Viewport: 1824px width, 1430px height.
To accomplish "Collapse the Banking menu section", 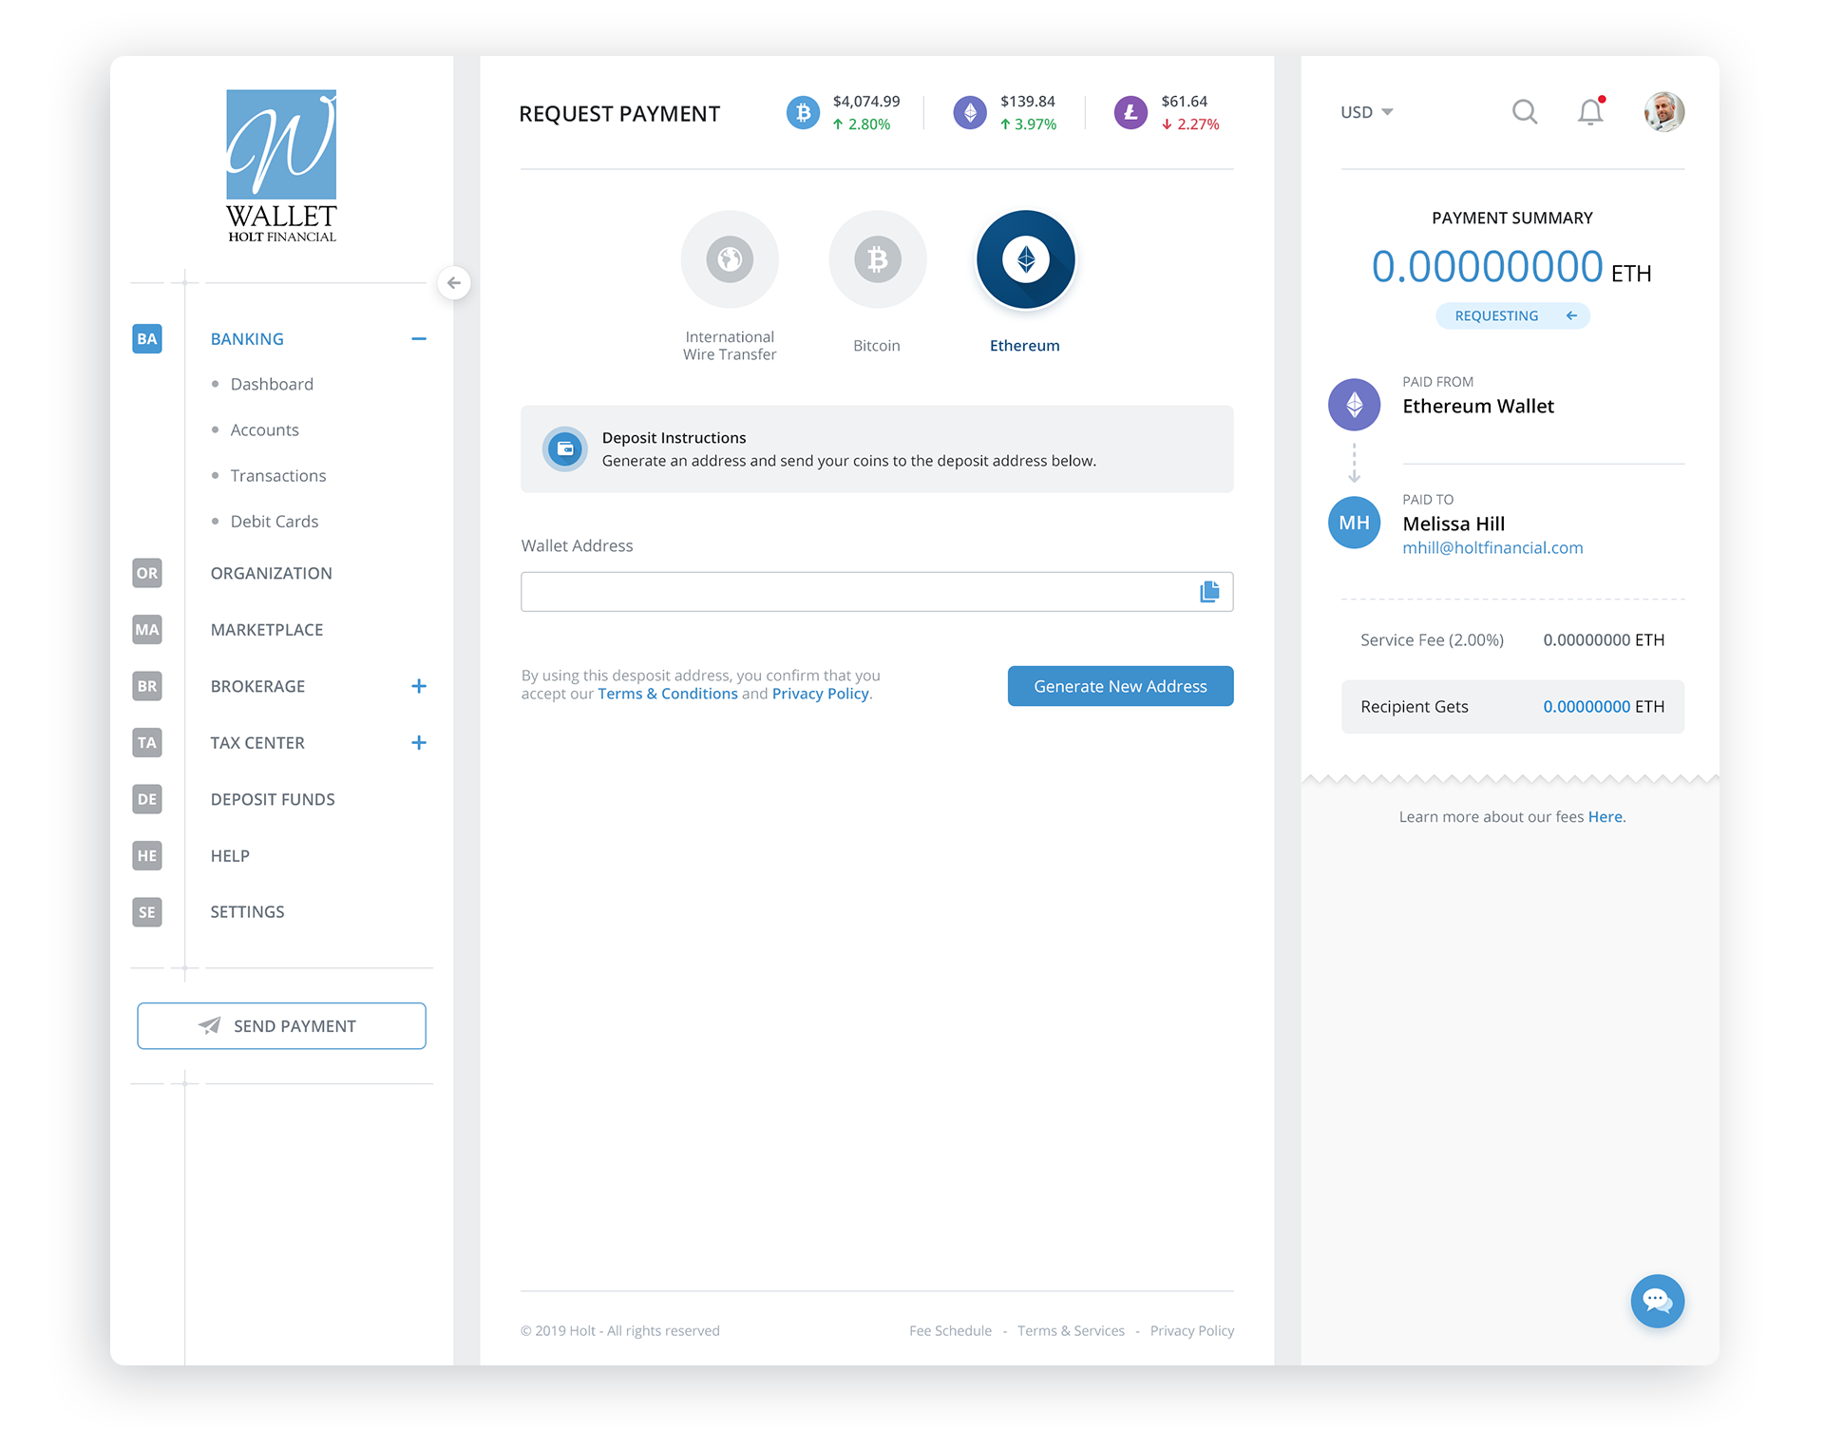I will click(x=418, y=339).
